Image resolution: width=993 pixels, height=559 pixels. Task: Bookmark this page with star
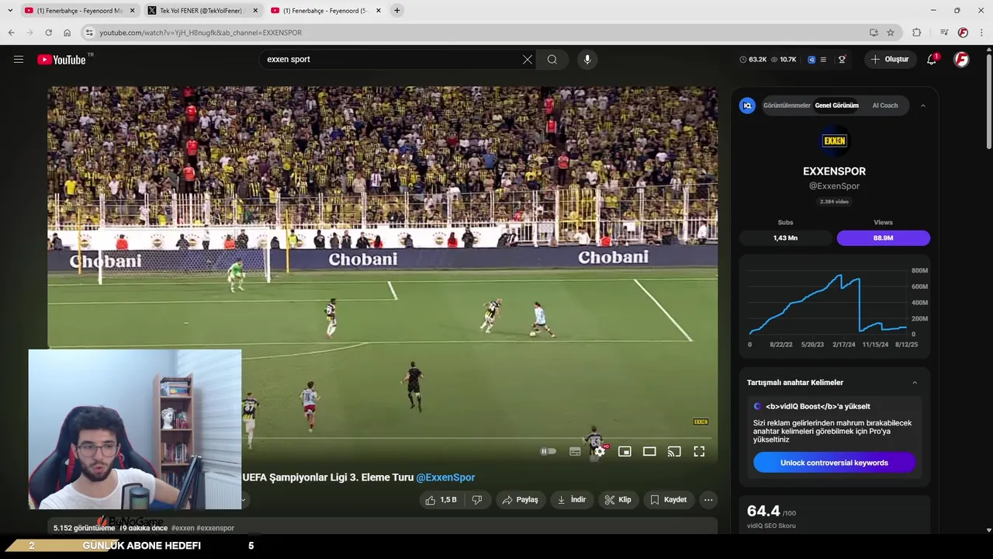891,33
